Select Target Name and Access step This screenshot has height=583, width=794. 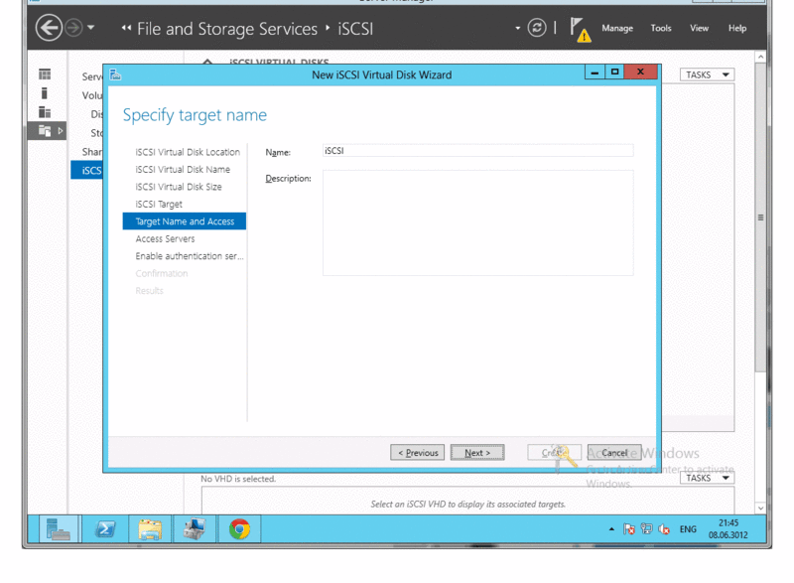185,220
